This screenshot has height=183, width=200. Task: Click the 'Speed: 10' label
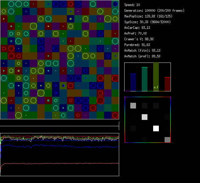(132, 5)
